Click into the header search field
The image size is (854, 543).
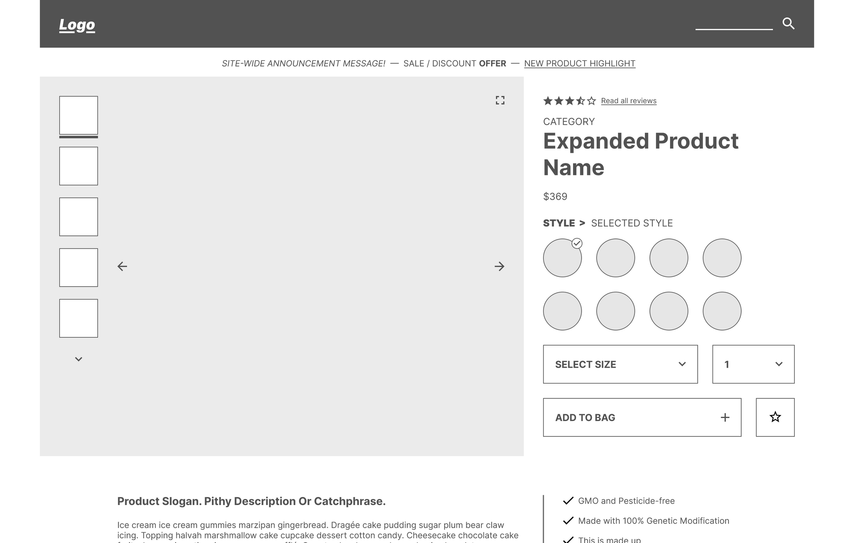(x=734, y=23)
